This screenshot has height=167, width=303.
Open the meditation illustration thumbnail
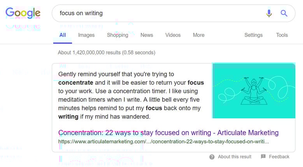coord(254,91)
